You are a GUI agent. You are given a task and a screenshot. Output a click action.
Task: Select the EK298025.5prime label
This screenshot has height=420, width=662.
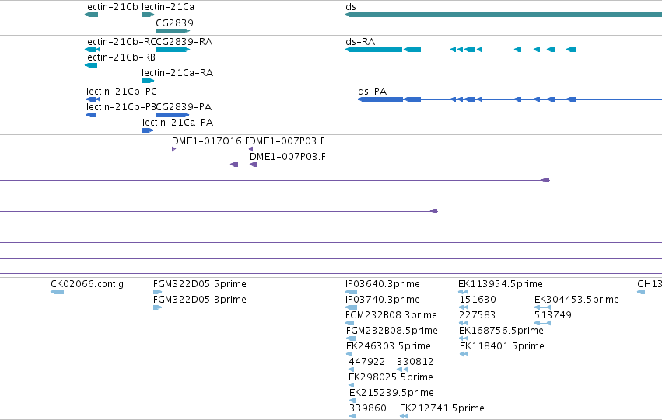click(391, 377)
